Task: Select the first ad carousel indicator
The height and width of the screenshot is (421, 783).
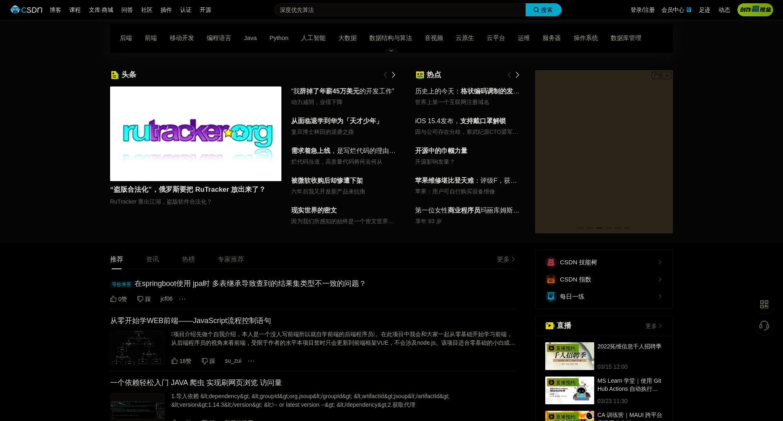Action: 580,228
